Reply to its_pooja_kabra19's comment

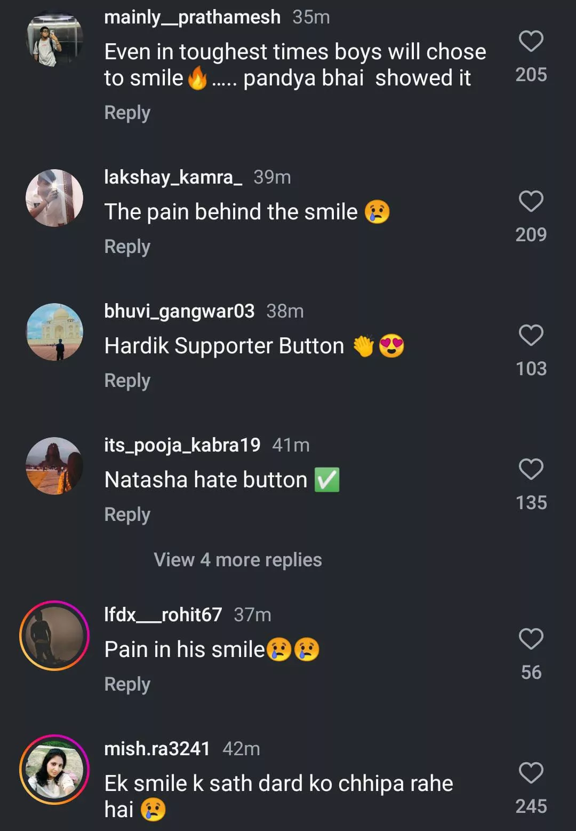[127, 515]
